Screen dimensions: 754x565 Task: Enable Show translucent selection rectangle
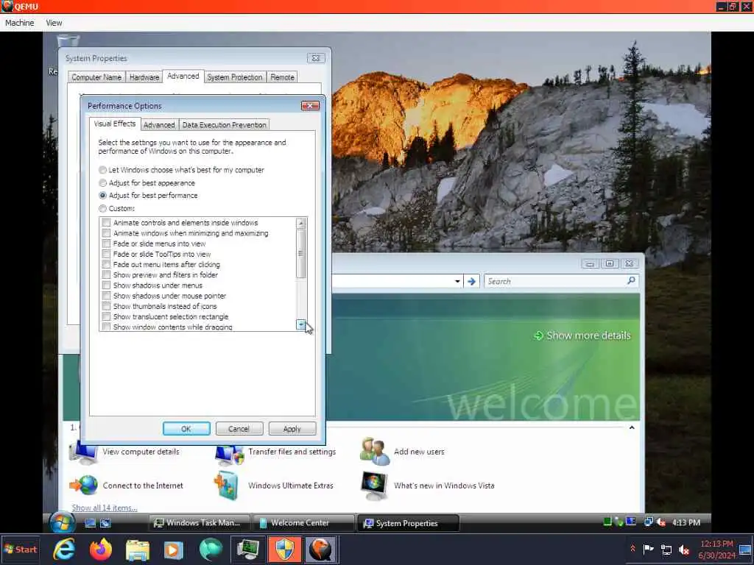pyautogui.click(x=106, y=316)
